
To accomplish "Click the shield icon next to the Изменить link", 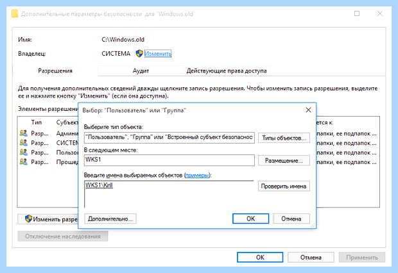I will (139, 53).
